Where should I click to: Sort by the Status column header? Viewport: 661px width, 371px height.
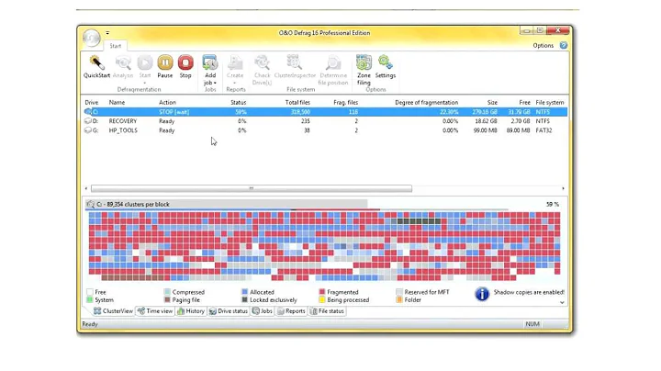(x=238, y=103)
